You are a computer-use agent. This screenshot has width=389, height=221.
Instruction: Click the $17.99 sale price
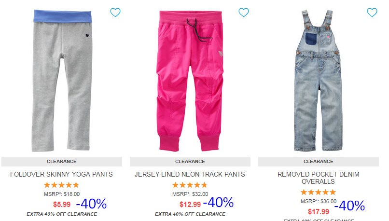tap(319, 211)
